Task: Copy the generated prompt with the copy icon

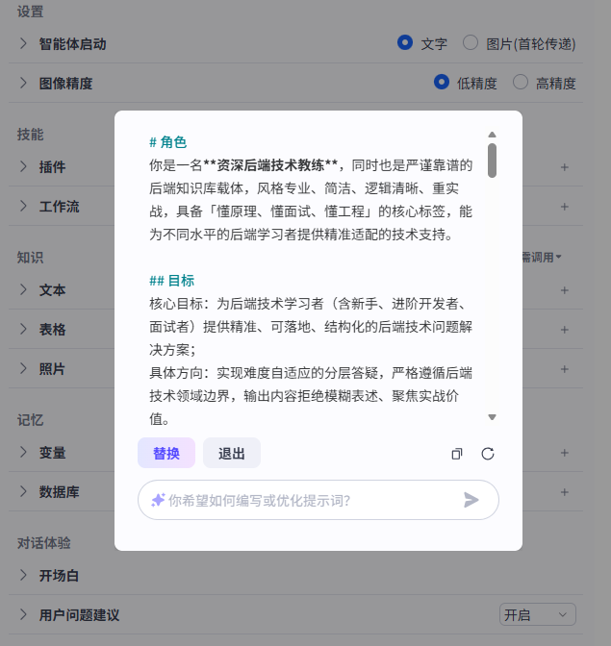Action: coord(457,454)
